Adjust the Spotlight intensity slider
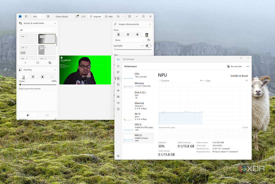 point(133,49)
